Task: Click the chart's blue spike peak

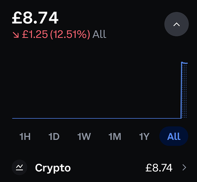Action: (x=182, y=62)
